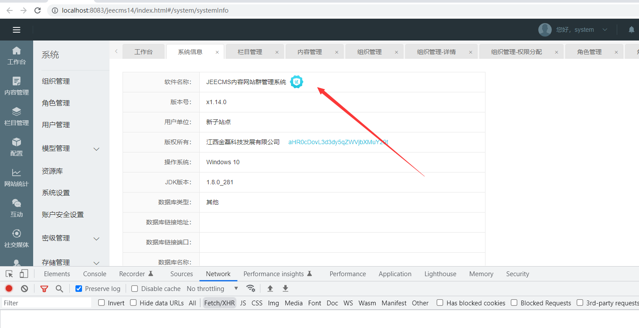Enable the Disable cache checkbox
The image size is (639, 328).
(135, 289)
